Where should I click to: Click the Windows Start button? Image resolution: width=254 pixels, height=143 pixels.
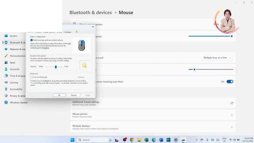pos(72,140)
